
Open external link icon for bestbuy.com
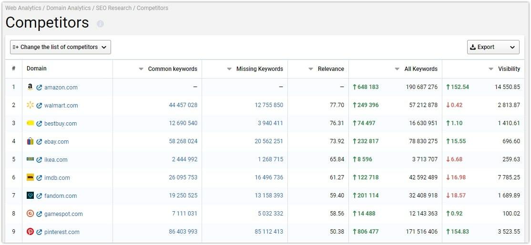pyautogui.click(x=39, y=124)
